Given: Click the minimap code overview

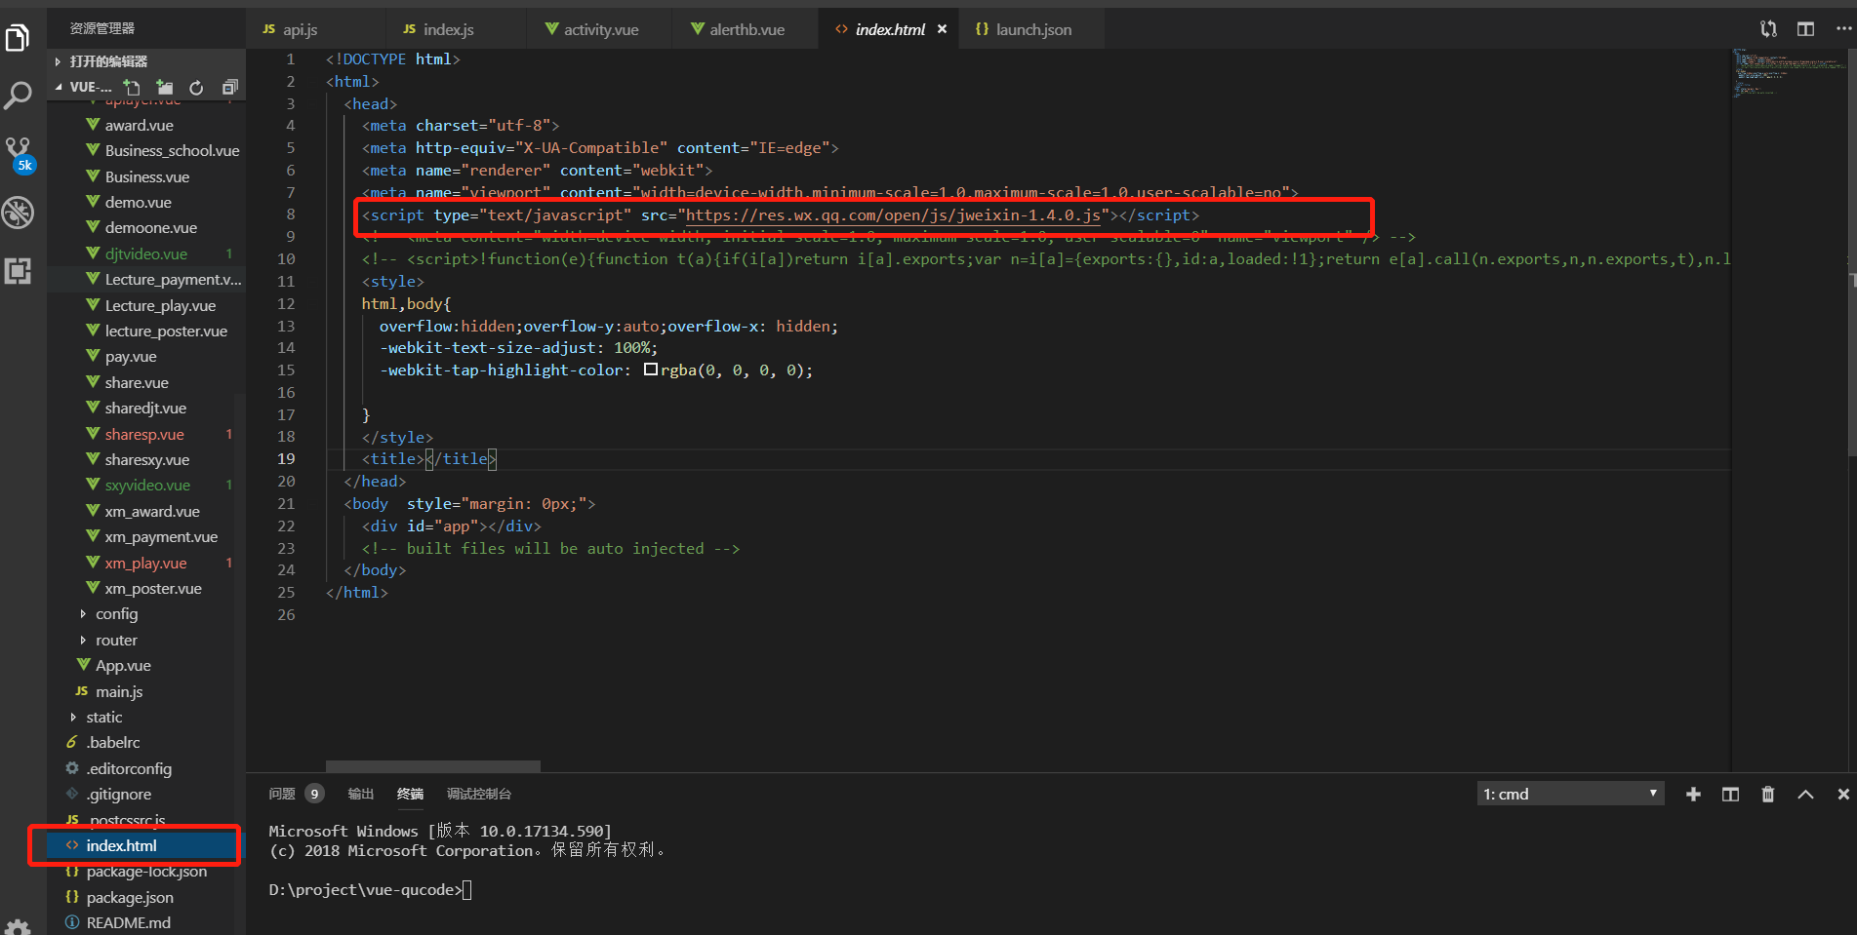Looking at the screenshot, I should 1788,72.
